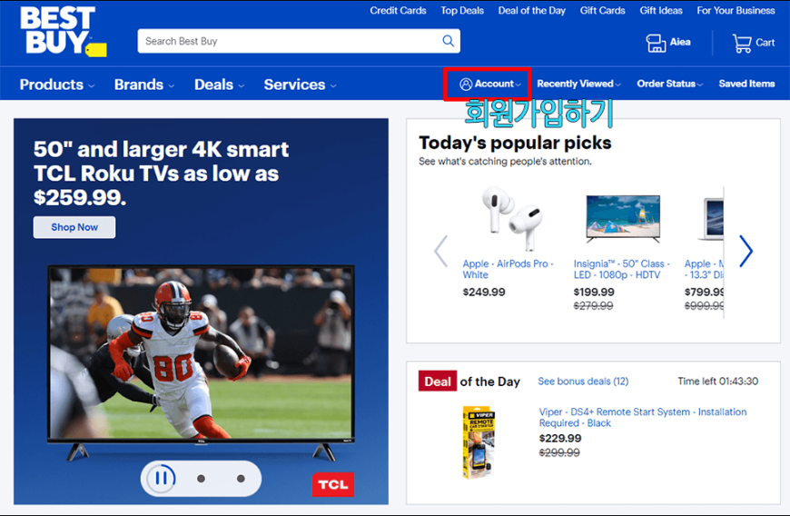
Task: Click the $229.99 Viper price
Action: (x=560, y=439)
